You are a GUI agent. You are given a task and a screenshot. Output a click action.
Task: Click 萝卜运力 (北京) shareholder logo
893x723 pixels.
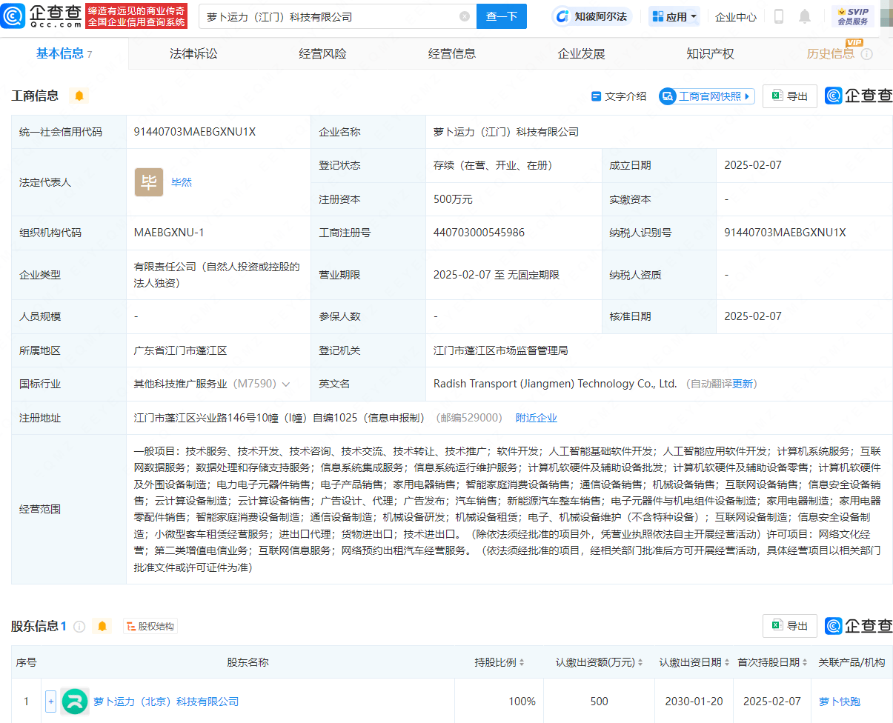tap(75, 702)
